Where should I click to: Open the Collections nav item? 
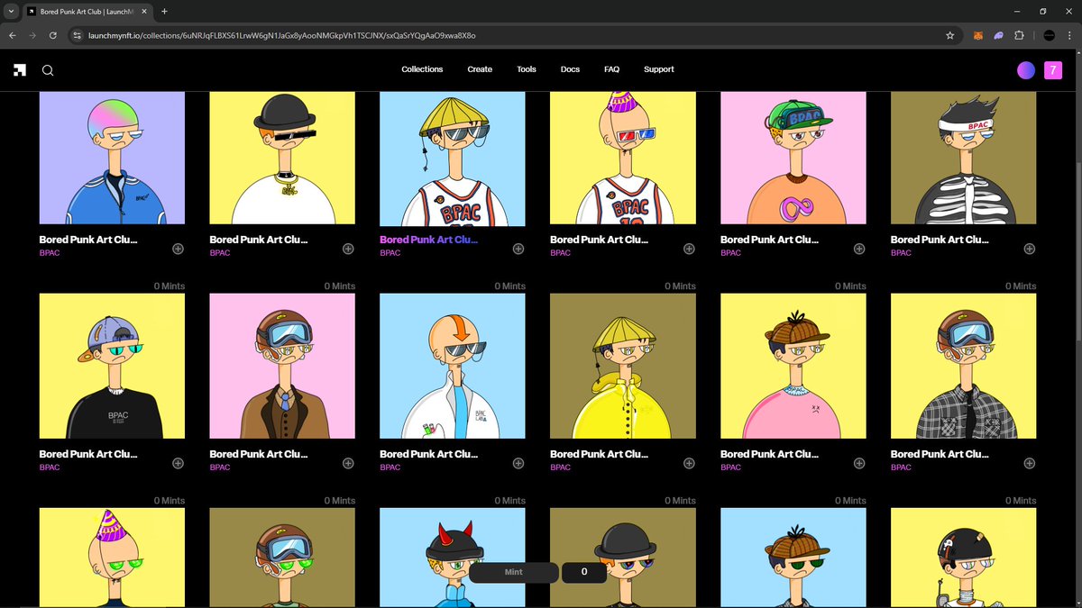tap(422, 69)
